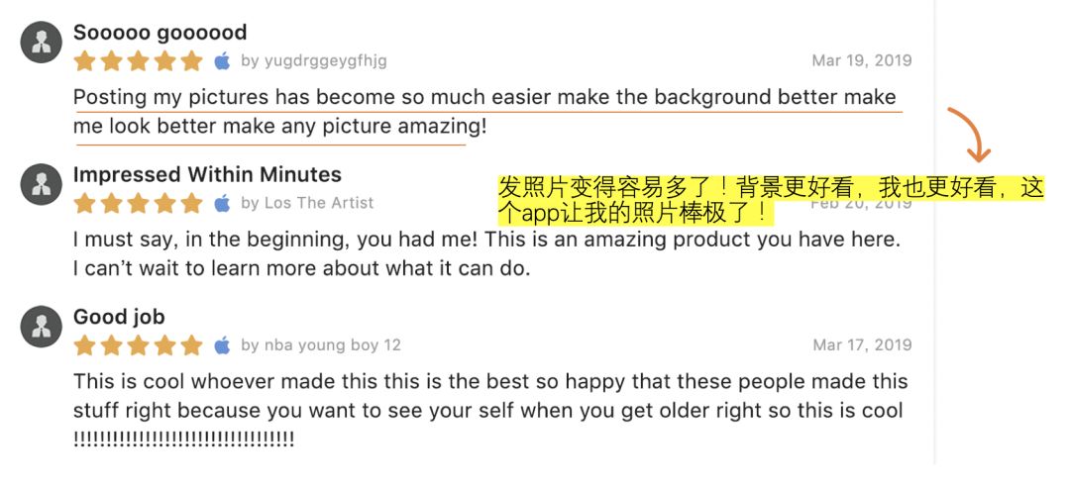
Task: Click Apple logo next to yugdrggeygfhjg
Action: tap(223, 61)
